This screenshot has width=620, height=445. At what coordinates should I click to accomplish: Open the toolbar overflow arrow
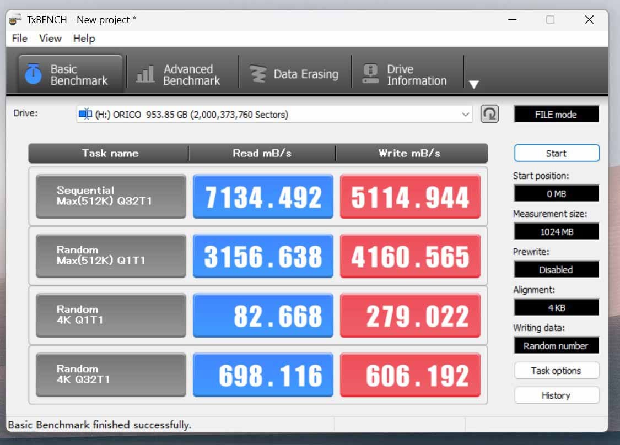point(474,84)
